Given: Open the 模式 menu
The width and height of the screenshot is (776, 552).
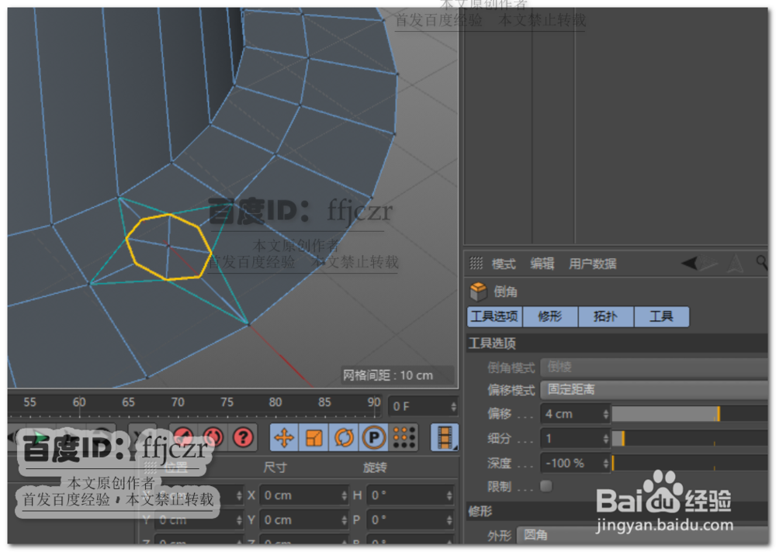Looking at the screenshot, I should 504,264.
